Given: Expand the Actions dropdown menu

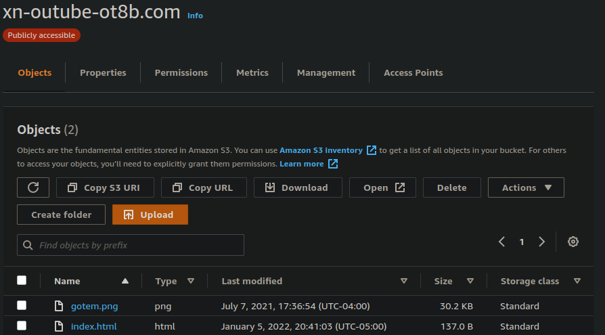Looking at the screenshot, I should click(526, 187).
